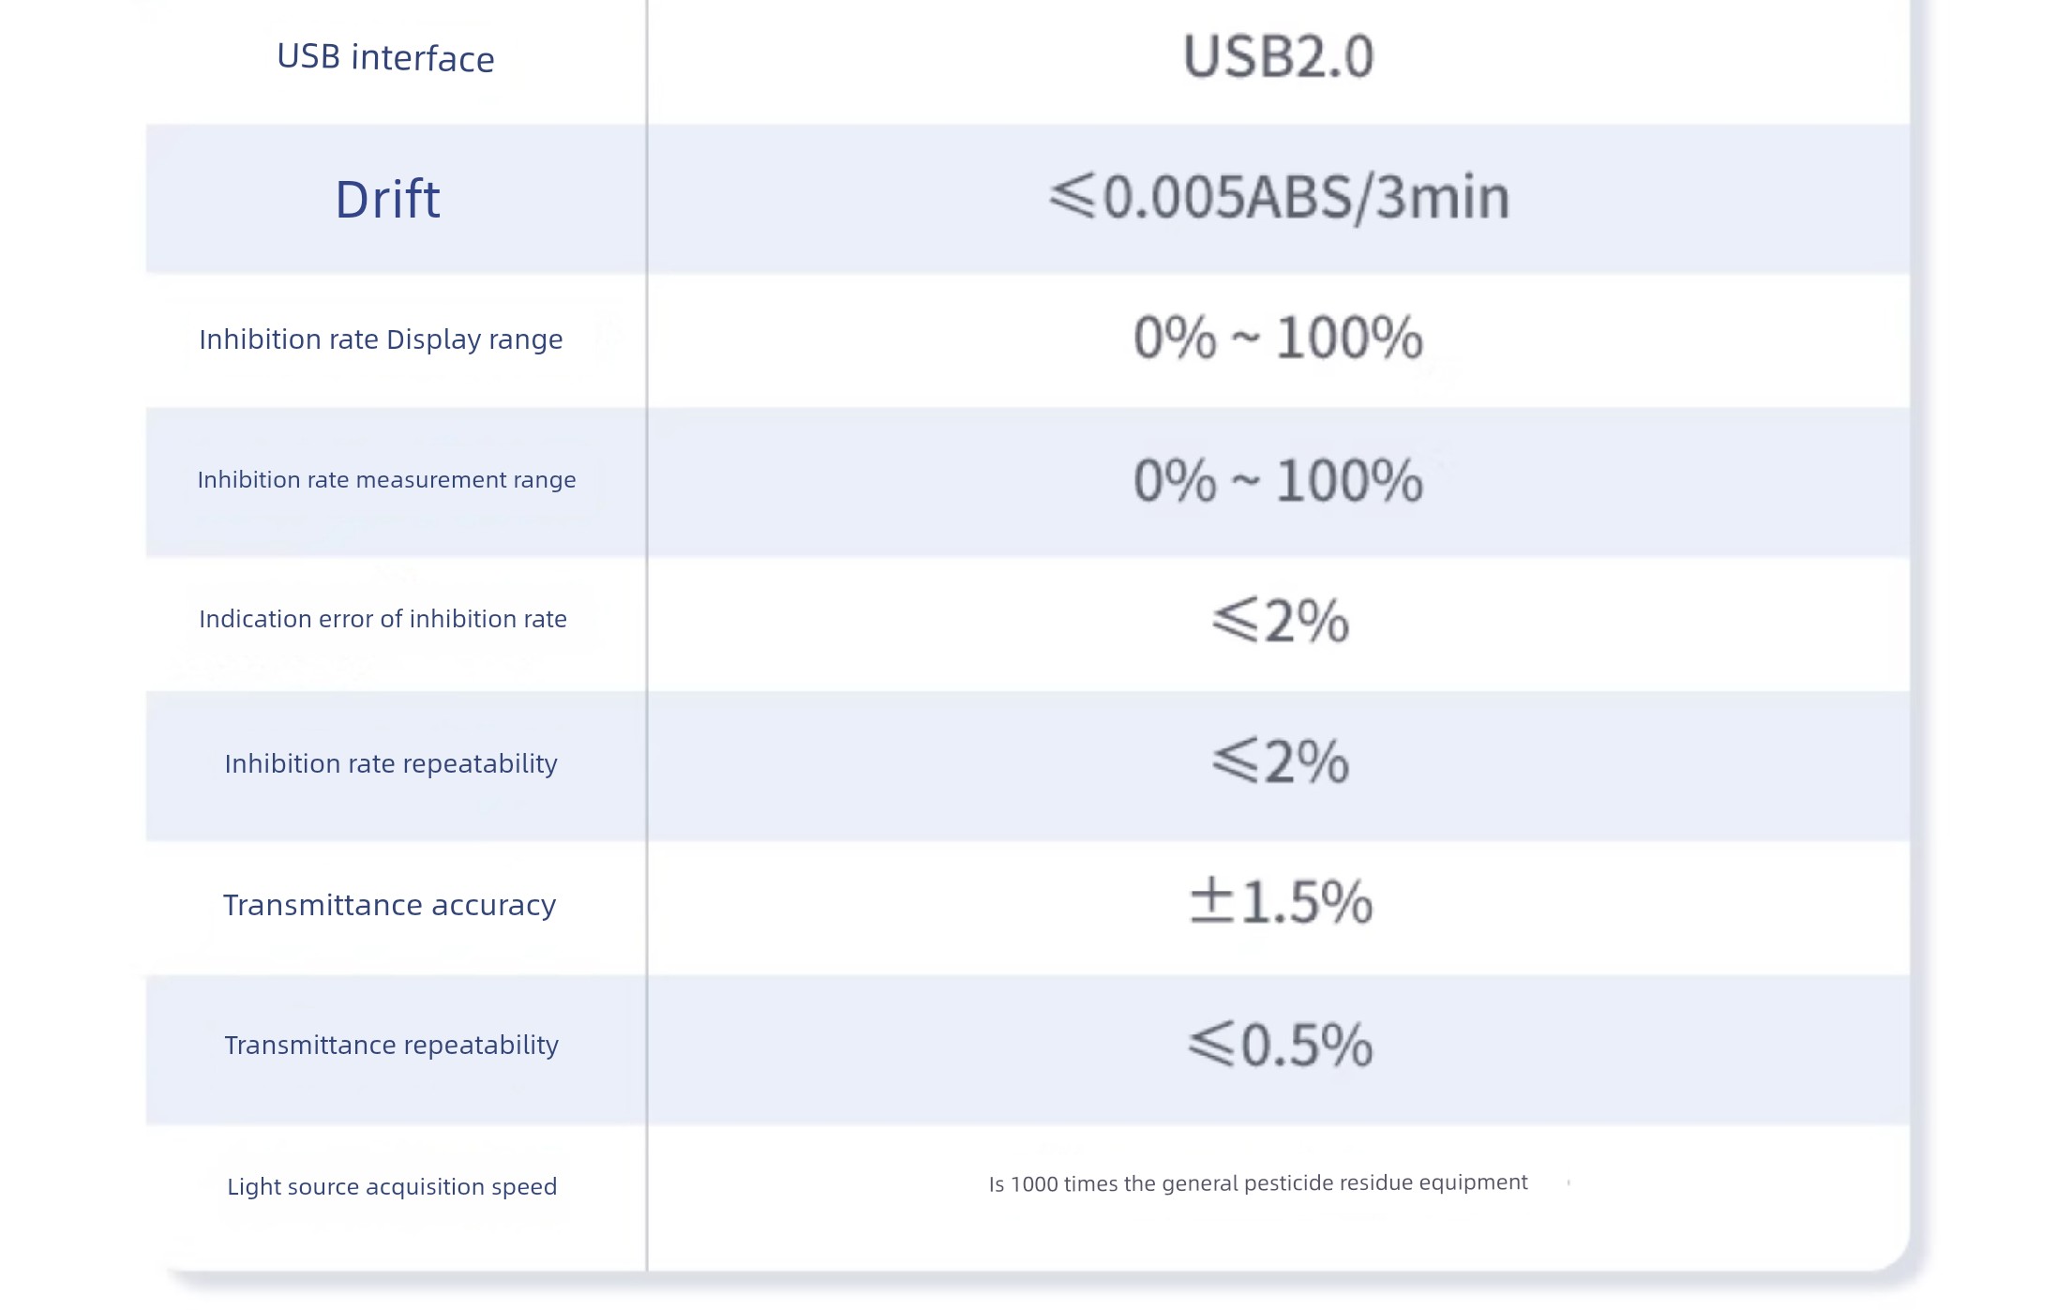Click Transmittance repeatability label
Image resolution: width=2056 pixels, height=1310 pixels.
(x=391, y=1045)
